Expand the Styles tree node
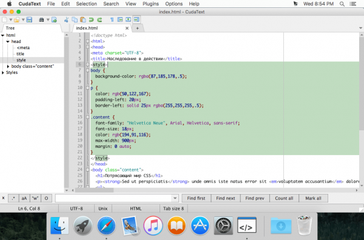364x240 pixels. coord(3,73)
